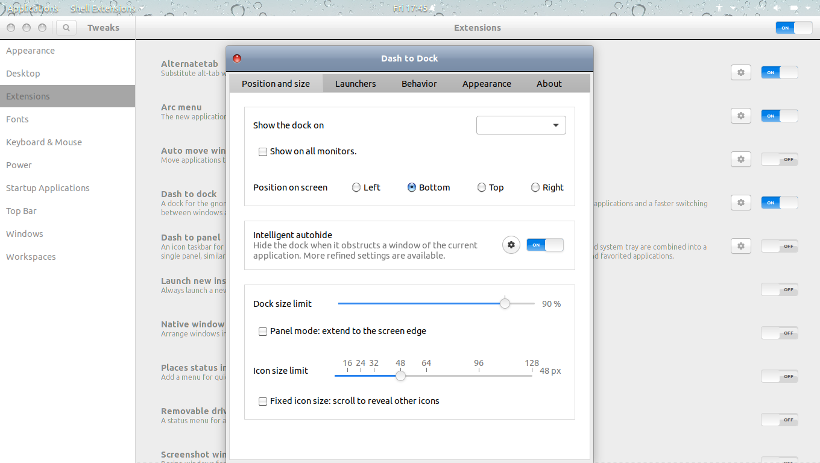Open settings gear for Auto move windows extension
The width and height of the screenshot is (820, 463).
[x=741, y=159]
